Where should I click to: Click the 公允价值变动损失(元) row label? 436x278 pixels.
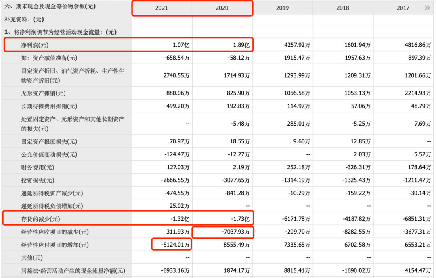pyautogui.click(x=49, y=155)
